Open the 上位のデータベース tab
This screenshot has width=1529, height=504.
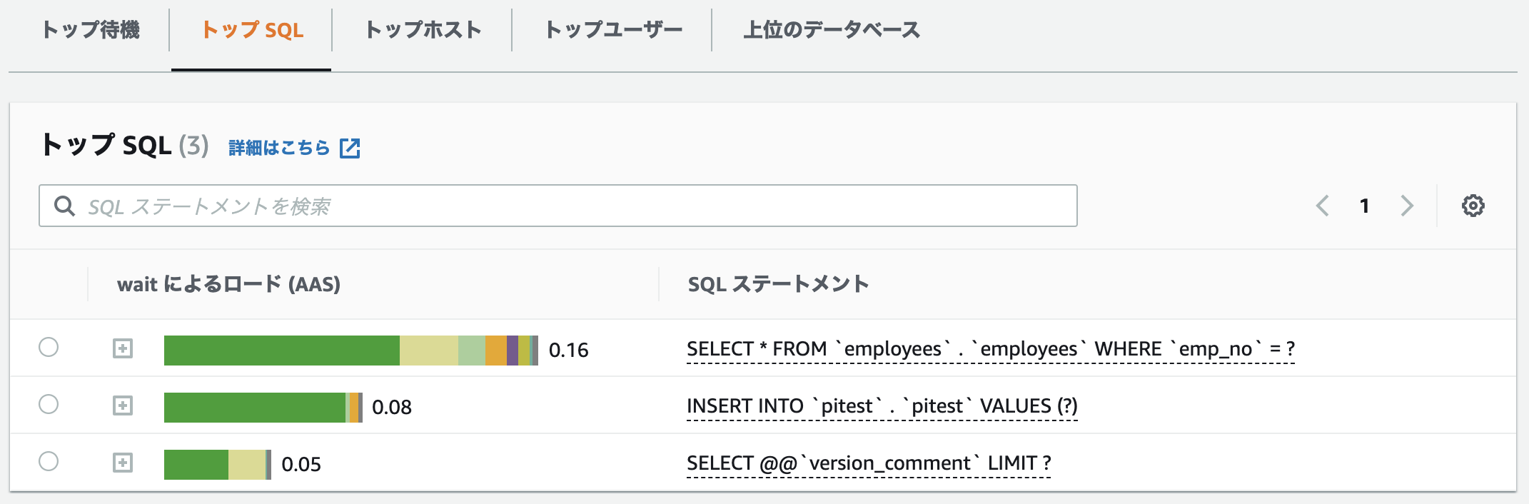[x=832, y=30]
